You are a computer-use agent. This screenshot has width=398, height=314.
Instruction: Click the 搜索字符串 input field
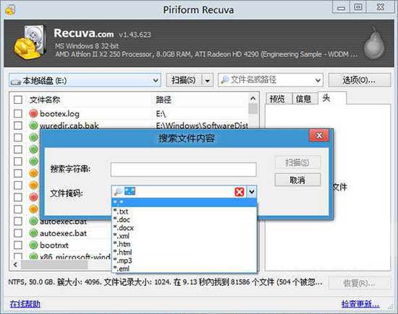183,169
